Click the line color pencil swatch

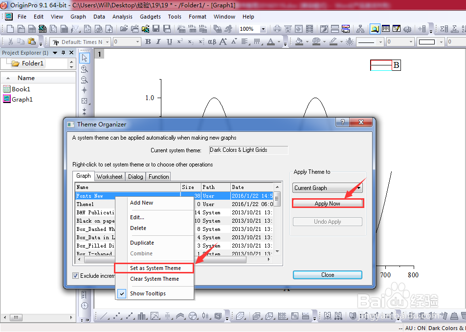[x=333, y=42]
